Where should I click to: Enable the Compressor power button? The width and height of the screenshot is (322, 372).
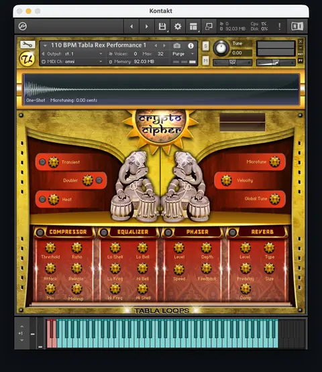[40, 233]
